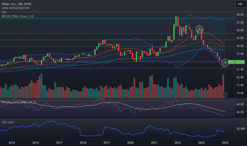Click the 2024 label on time axis

[225, 143]
